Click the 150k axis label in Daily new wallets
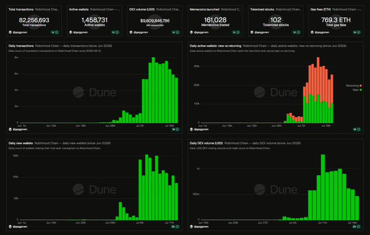 [15, 156]
